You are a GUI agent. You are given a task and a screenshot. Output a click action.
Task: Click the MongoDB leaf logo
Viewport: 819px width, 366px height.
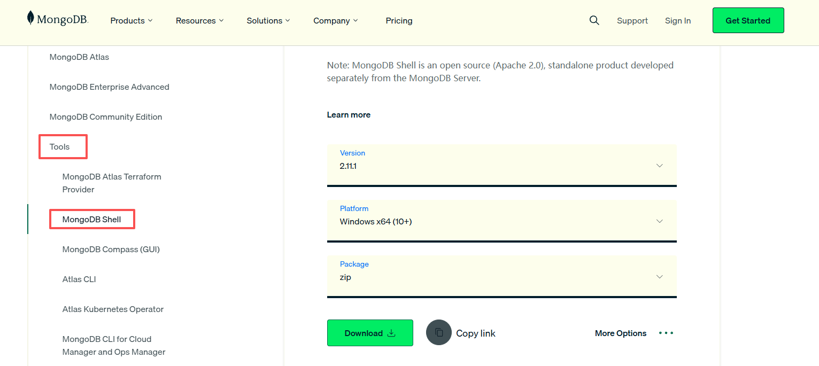coord(58,19)
